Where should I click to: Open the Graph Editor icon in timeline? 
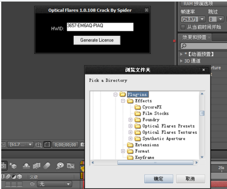(70, 166)
